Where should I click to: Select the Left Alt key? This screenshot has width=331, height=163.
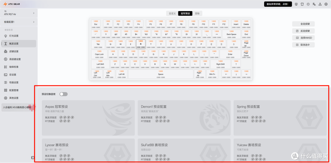(122, 74)
